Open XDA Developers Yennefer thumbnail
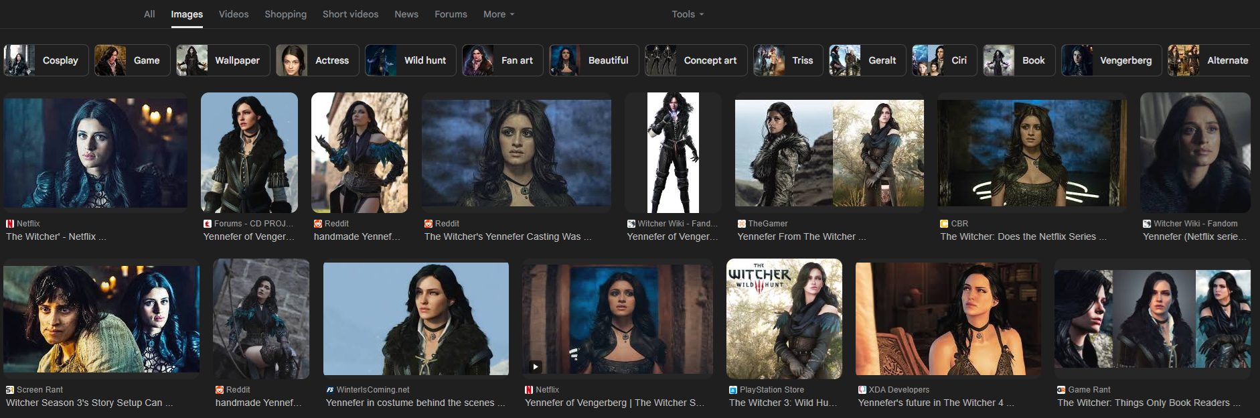Screen dimensions: 1260x418 point(948,319)
